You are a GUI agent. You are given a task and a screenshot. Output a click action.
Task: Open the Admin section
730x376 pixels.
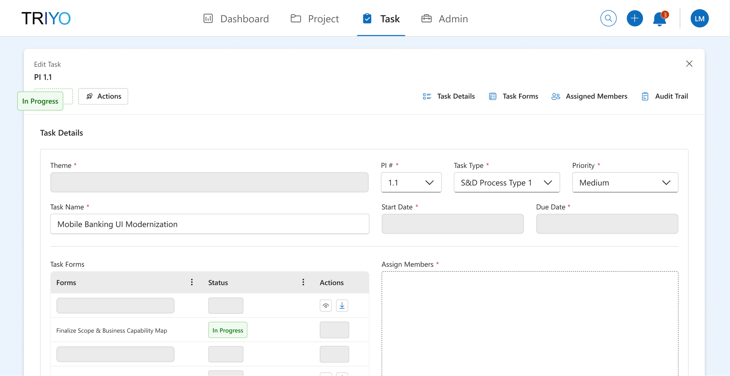click(444, 19)
